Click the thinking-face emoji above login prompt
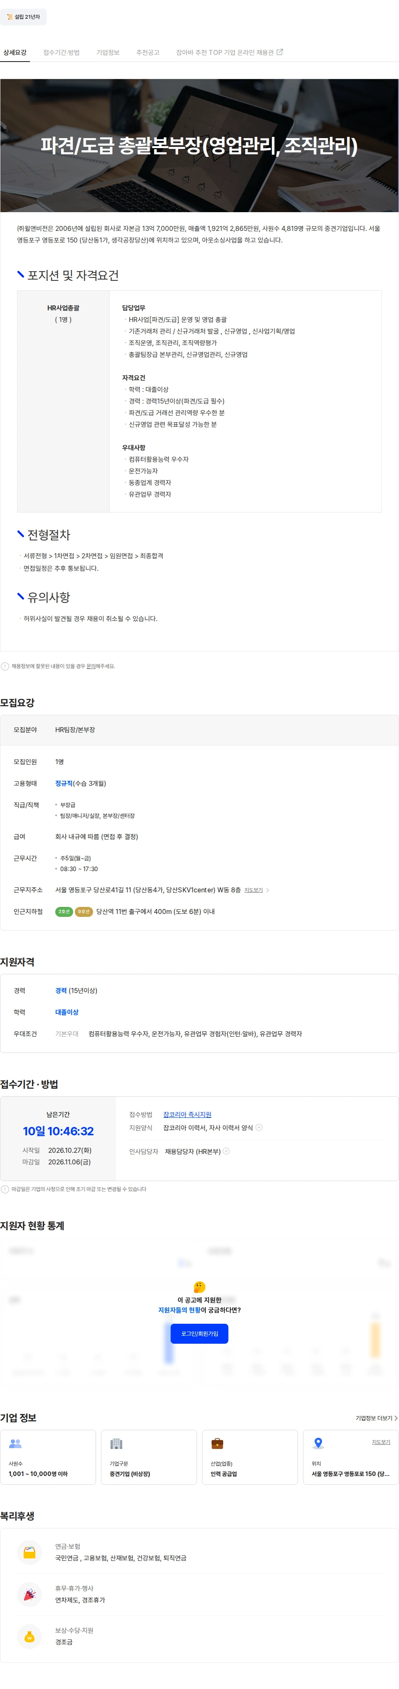Screen dimensions: 399x1689 [200, 1286]
